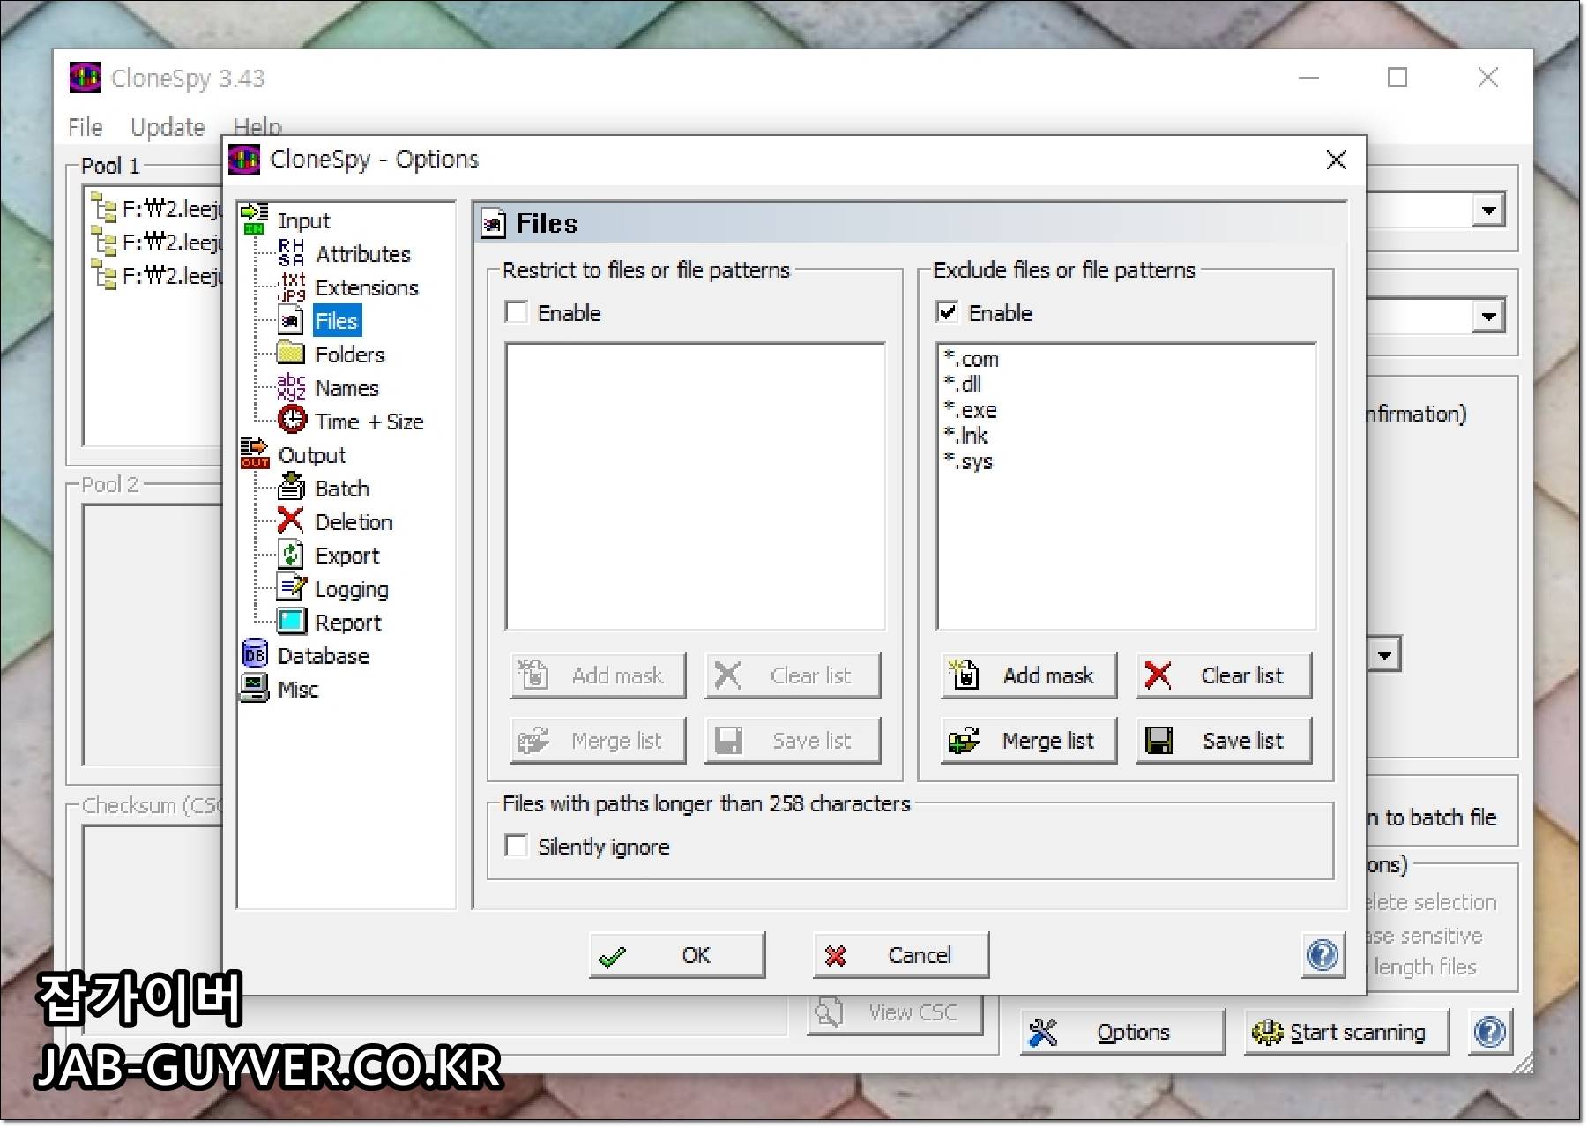Close the CloneSpy Options dialog

coord(1337,160)
